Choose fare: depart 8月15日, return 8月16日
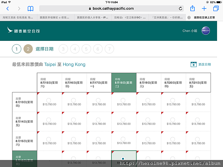Screen dimensions: 223x167 73,139
